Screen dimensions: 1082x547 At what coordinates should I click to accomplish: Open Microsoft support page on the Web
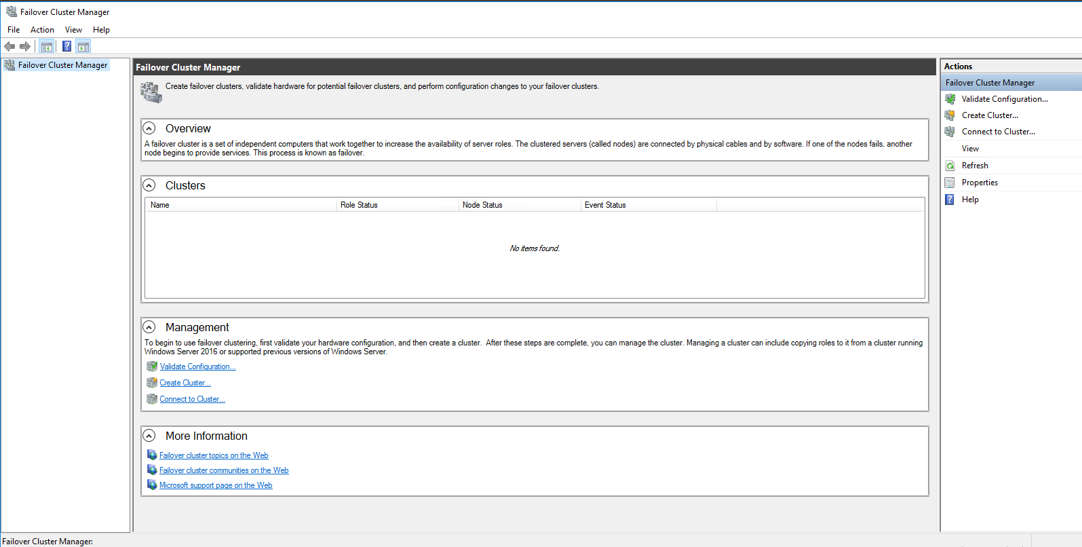pos(216,485)
